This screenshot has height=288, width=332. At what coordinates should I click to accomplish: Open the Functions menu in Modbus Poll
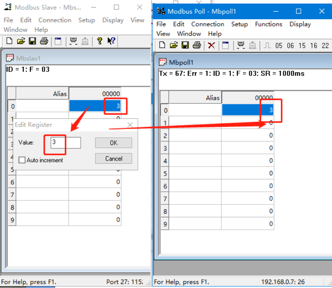[x=268, y=24]
